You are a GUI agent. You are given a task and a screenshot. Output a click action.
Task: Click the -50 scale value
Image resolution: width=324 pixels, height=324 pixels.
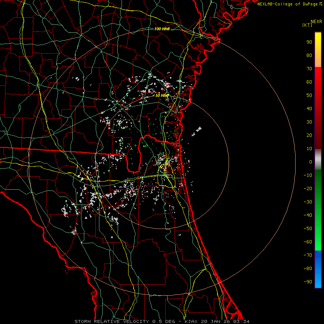pyautogui.click(x=308, y=229)
